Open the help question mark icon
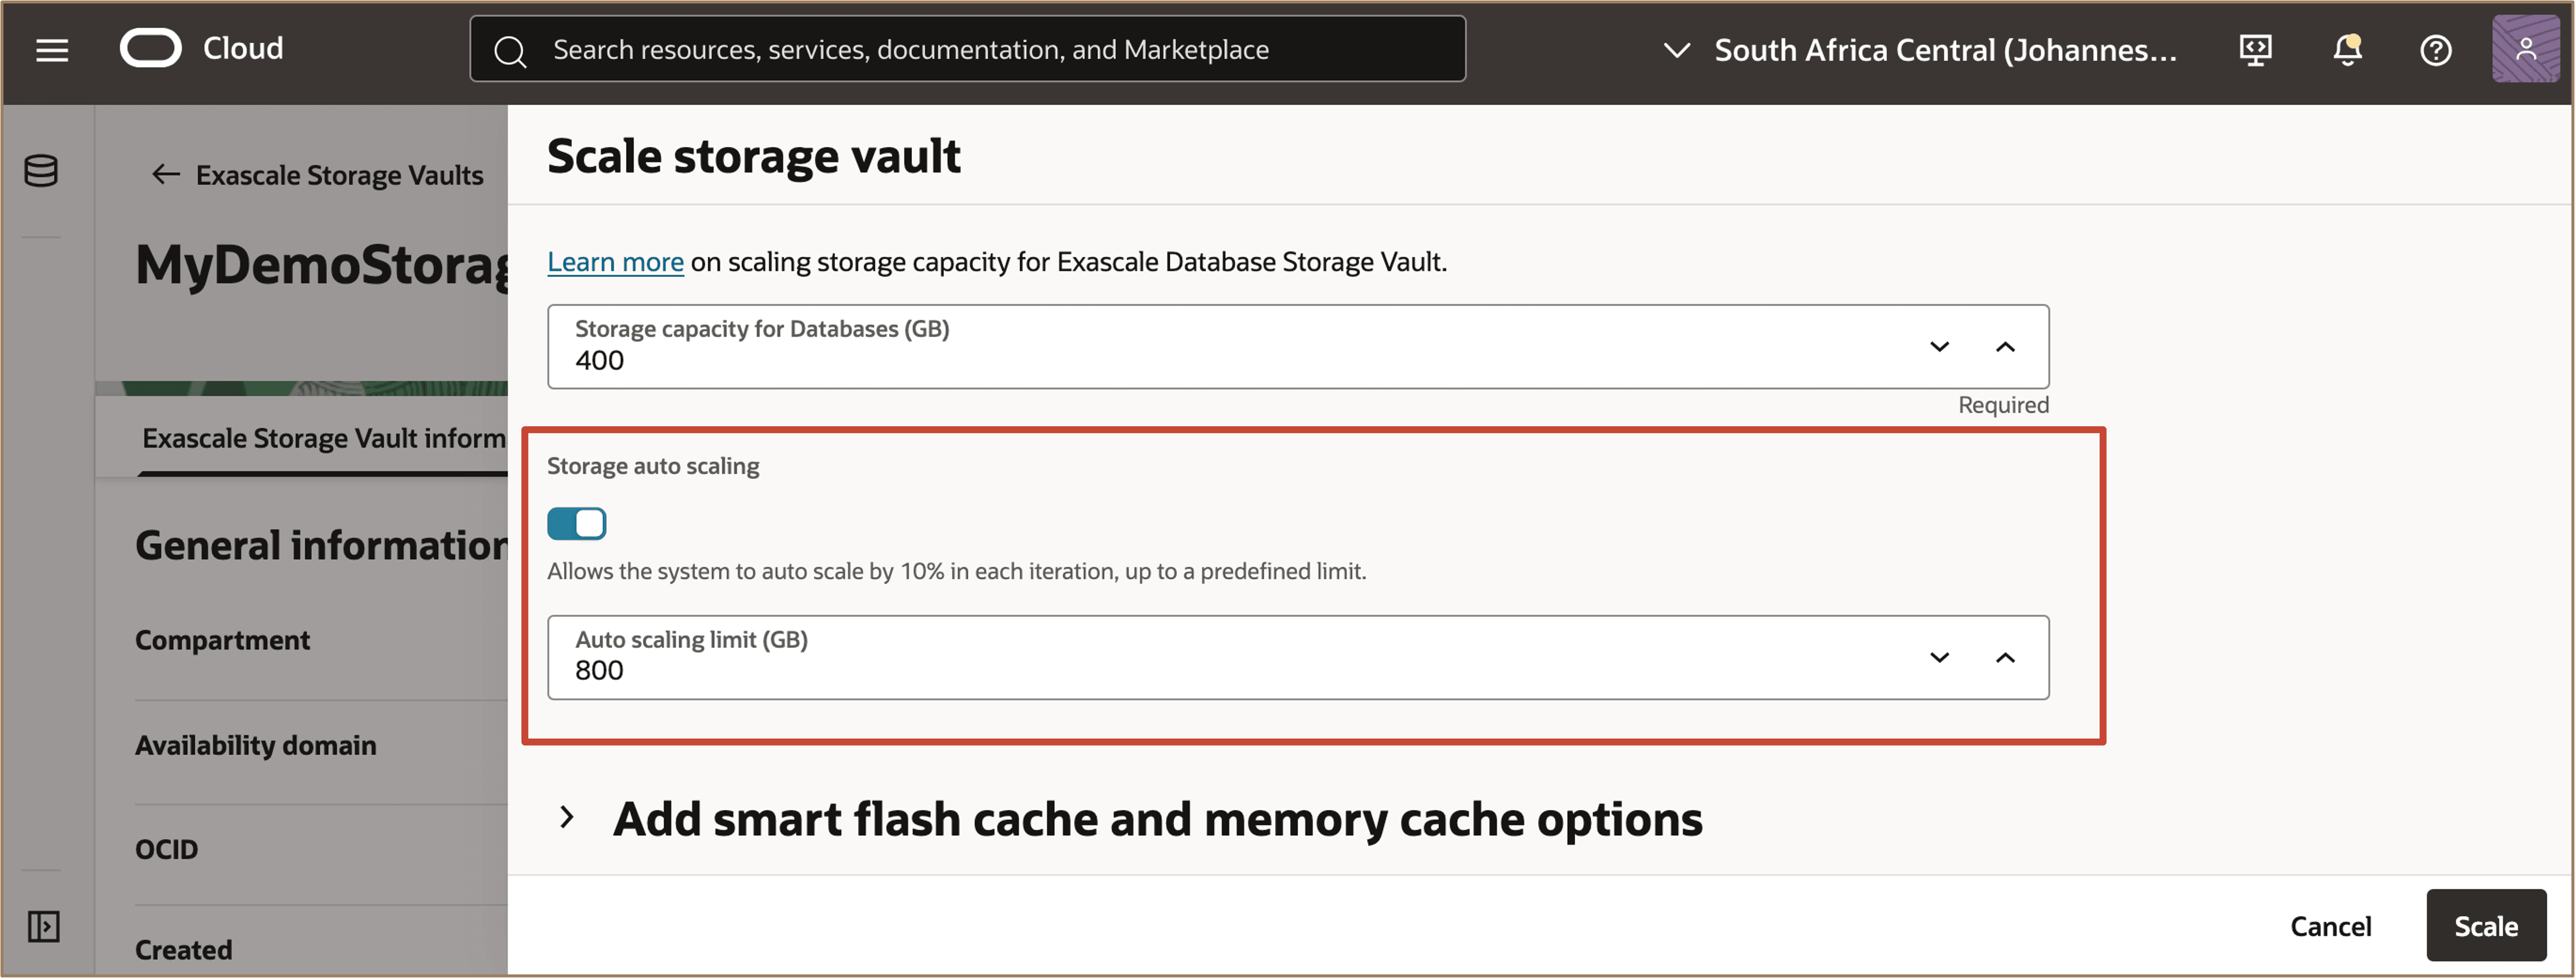Screen dimensions: 2576x979 [x=2436, y=49]
